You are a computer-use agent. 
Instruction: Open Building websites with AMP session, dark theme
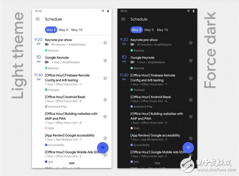(157, 116)
